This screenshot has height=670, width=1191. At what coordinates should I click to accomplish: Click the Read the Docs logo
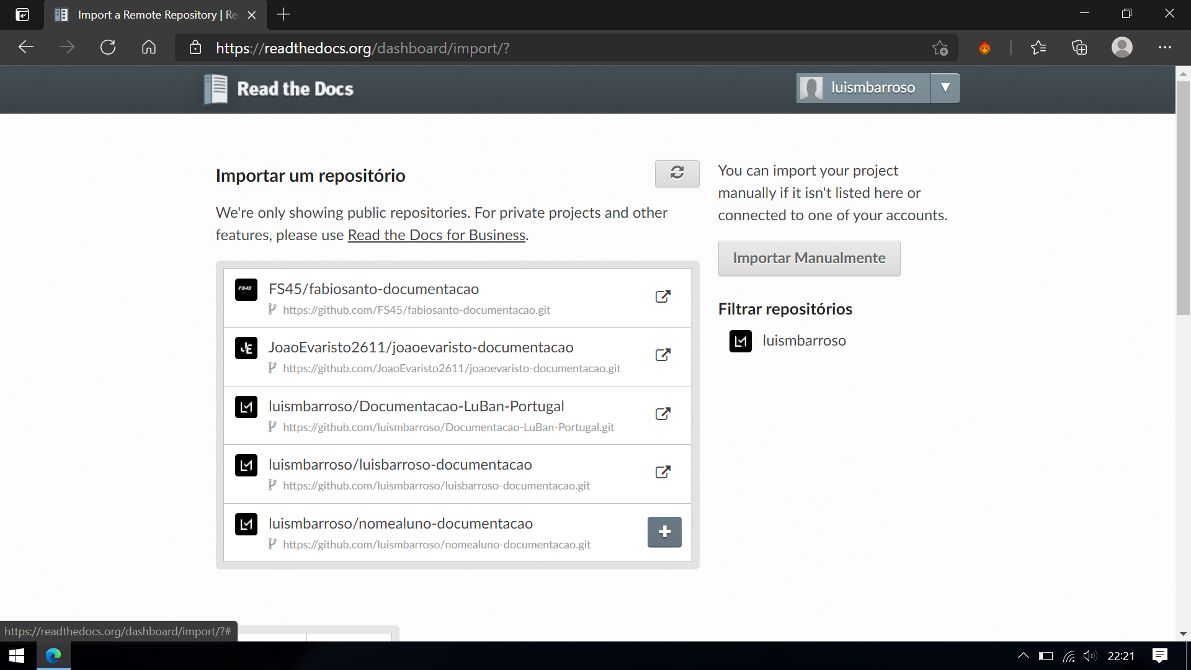(x=279, y=89)
